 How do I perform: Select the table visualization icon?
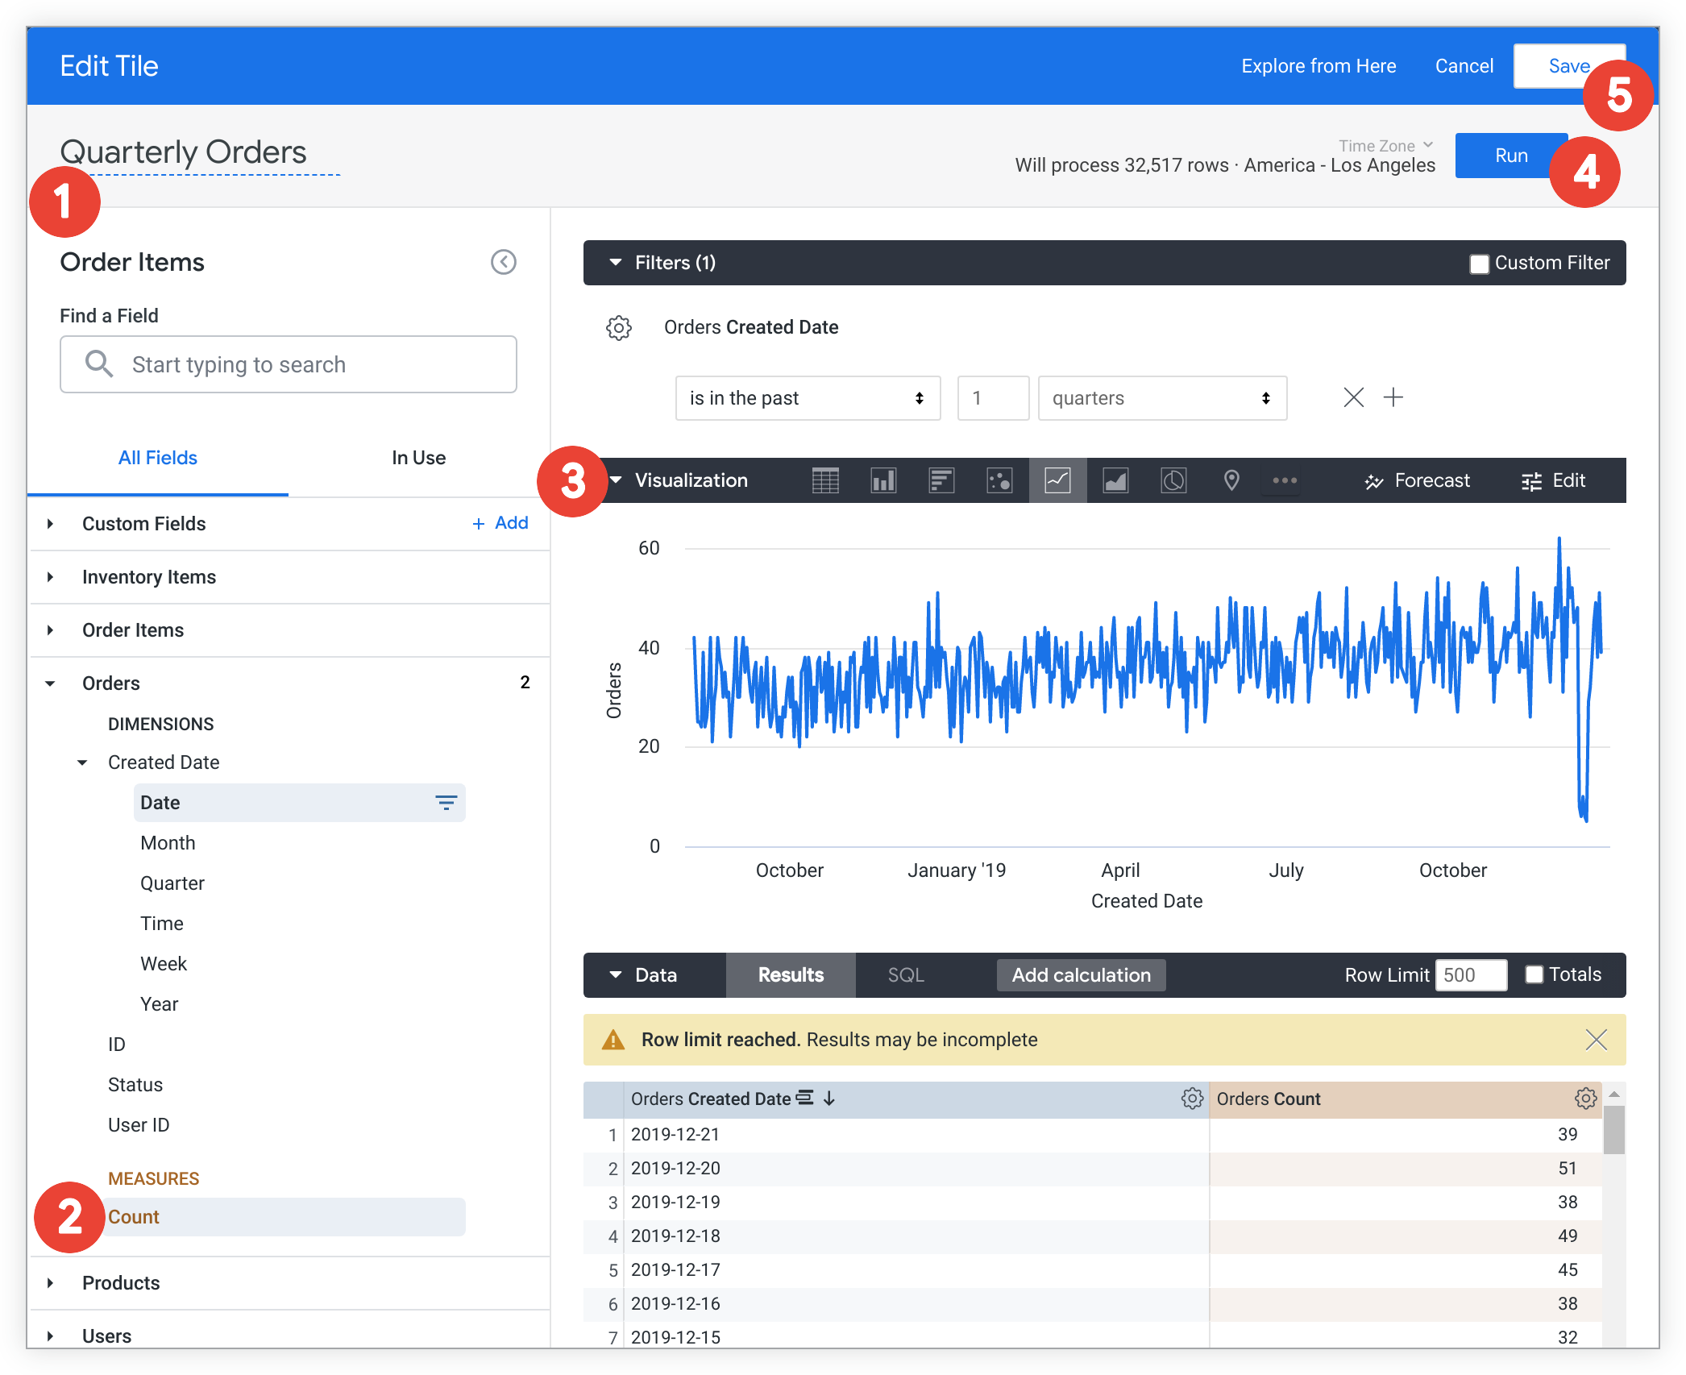click(825, 480)
